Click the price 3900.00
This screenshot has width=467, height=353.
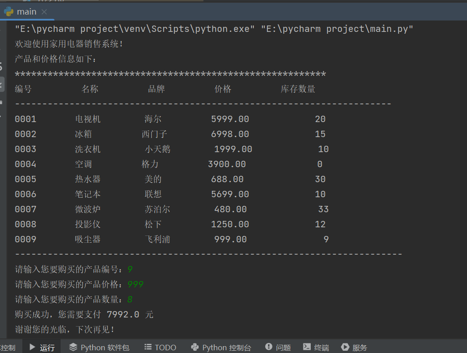click(x=227, y=164)
